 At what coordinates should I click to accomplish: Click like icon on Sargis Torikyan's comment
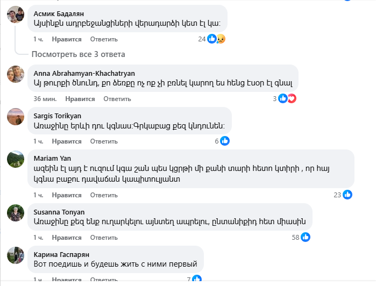[225, 141]
